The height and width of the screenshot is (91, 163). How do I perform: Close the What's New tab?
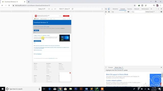[x=123, y=67]
